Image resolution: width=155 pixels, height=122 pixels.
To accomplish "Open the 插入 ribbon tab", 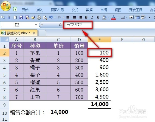I will pyautogui.click(x=40, y=10).
